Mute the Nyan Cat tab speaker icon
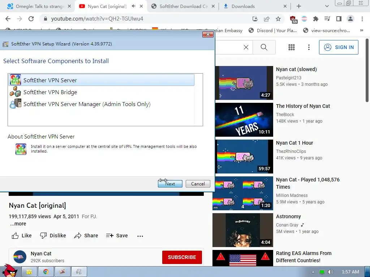 click(x=133, y=6)
